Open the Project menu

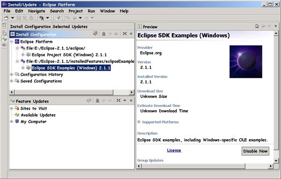click(x=75, y=11)
